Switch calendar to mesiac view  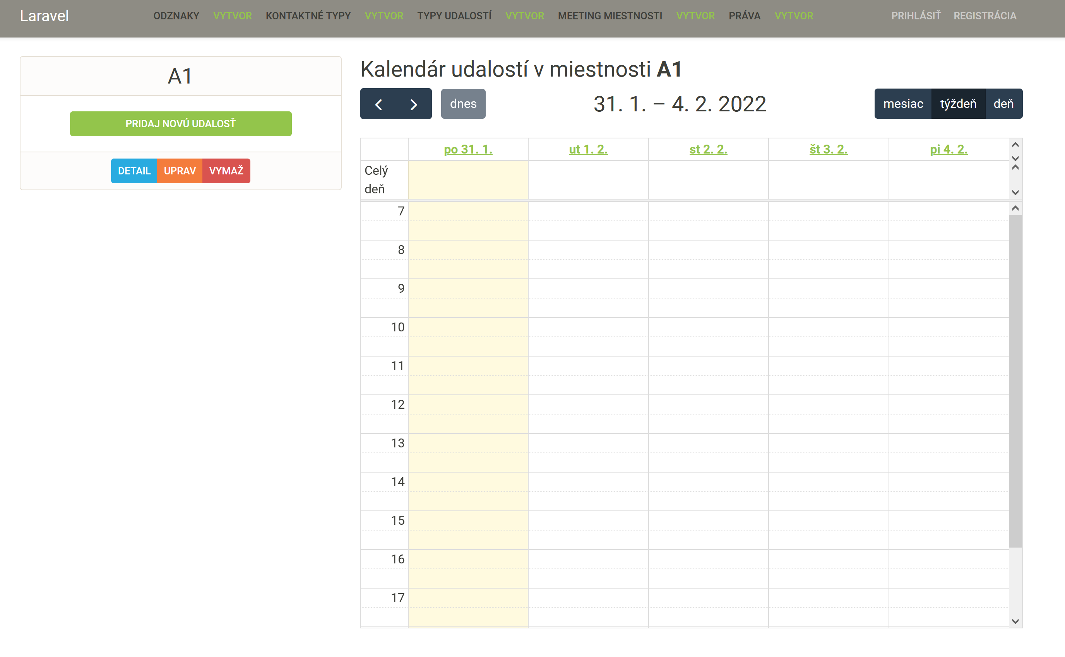coord(903,104)
